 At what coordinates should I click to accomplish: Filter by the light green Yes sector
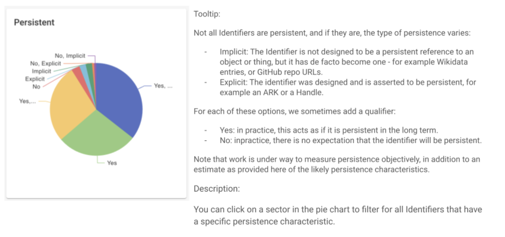click(97, 137)
